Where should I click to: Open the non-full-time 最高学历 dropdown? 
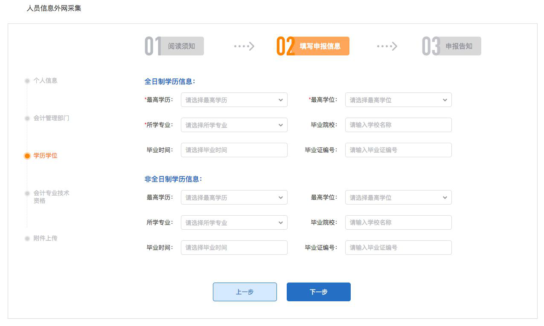(x=234, y=197)
